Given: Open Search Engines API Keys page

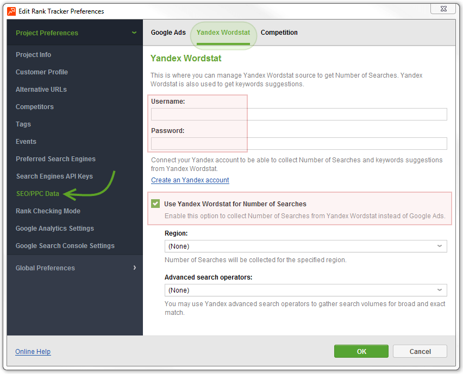Looking at the screenshot, I should pos(54,176).
